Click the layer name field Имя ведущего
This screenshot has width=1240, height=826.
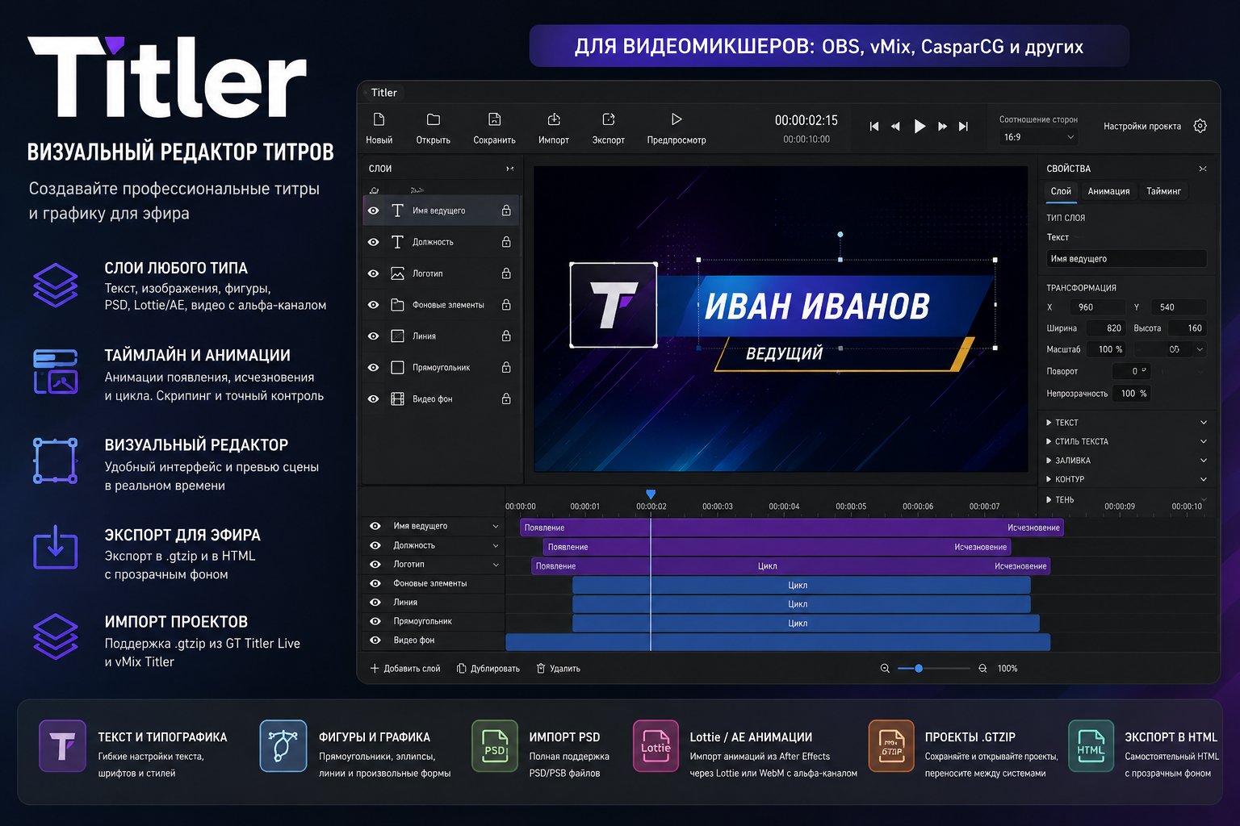click(x=1126, y=259)
